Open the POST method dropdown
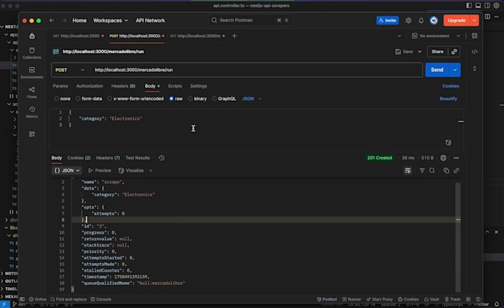This screenshot has height=308, width=504. click(x=70, y=70)
